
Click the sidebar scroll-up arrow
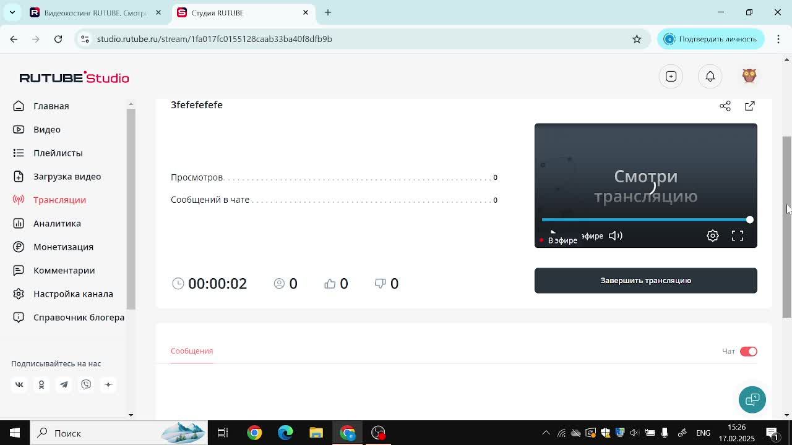click(131, 104)
